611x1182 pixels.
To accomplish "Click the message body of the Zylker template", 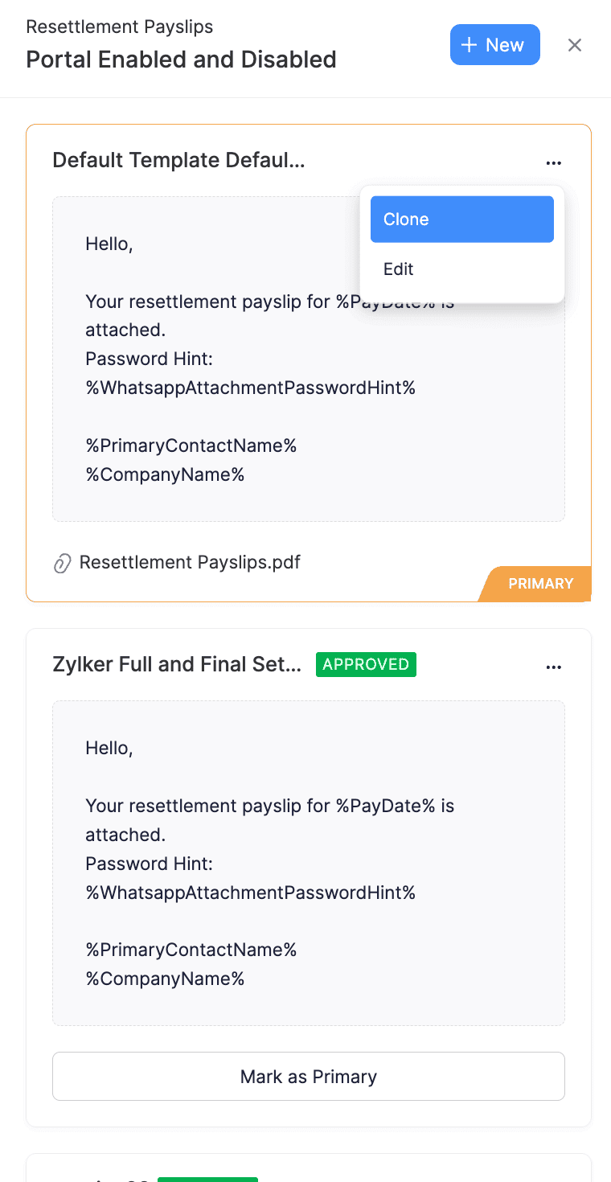I will pos(309,862).
